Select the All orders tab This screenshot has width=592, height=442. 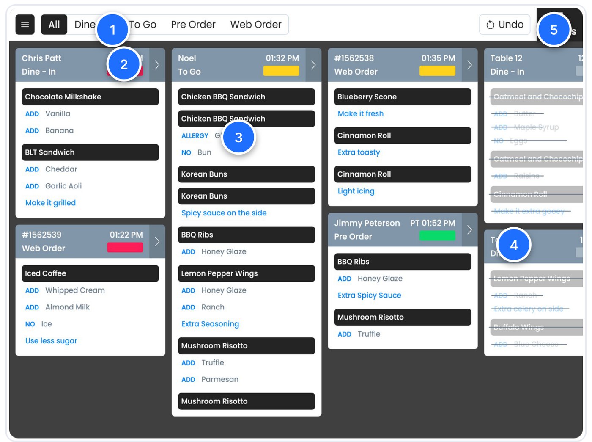point(54,25)
